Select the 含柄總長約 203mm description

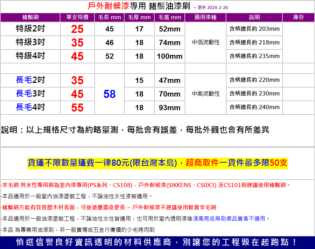pyautogui.click(x=254, y=29)
